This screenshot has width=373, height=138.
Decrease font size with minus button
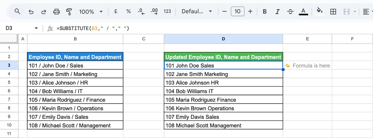coord(224,11)
